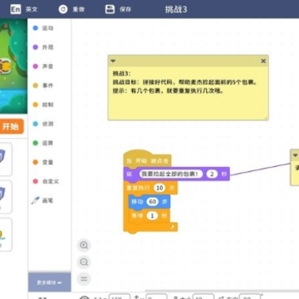Click the loop arrow at the repeat block's end
The width and height of the screenshot is (299, 299).
(172, 227)
